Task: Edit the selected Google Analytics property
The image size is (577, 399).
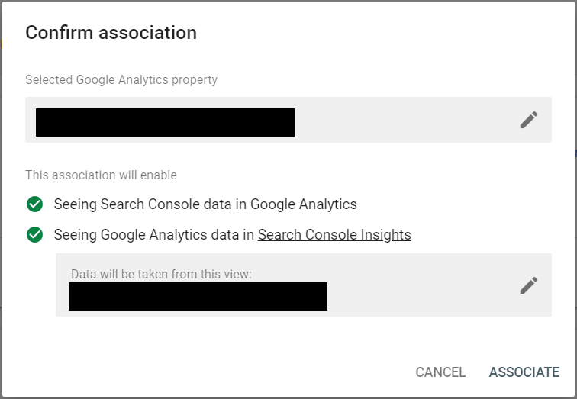Action: (x=529, y=120)
